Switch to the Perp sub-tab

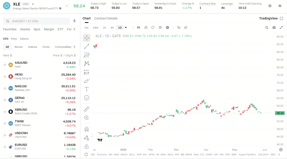pyautogui.click(x=14, y=39)
